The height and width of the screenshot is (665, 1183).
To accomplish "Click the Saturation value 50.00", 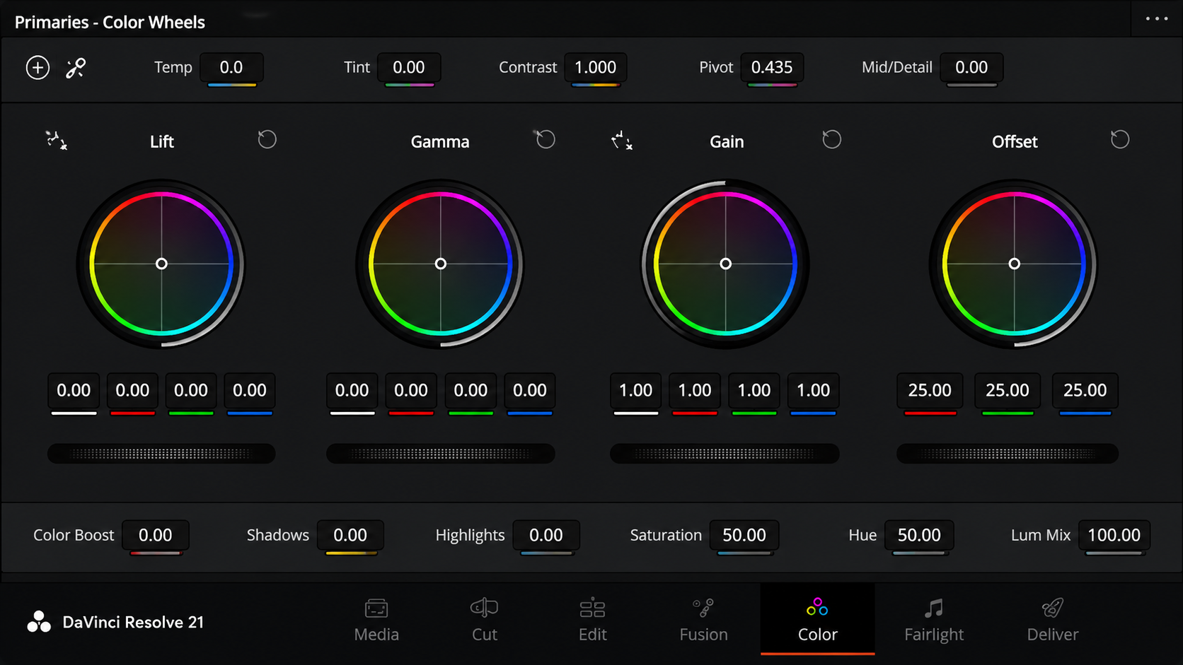I will click(744, 536).
